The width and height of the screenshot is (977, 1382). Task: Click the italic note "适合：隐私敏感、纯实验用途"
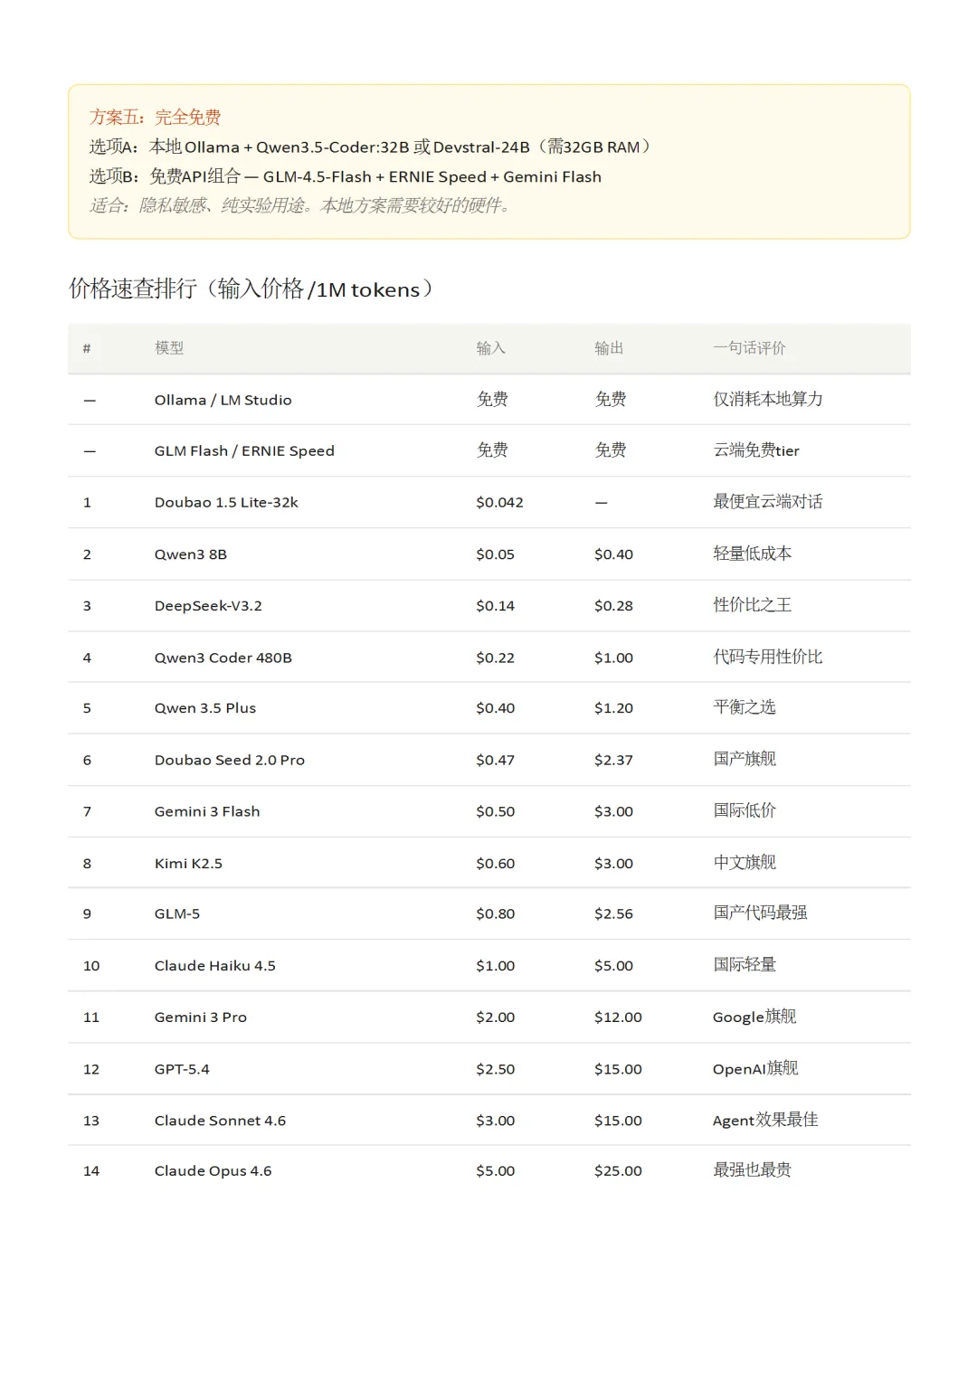click(x=303, y=205)
